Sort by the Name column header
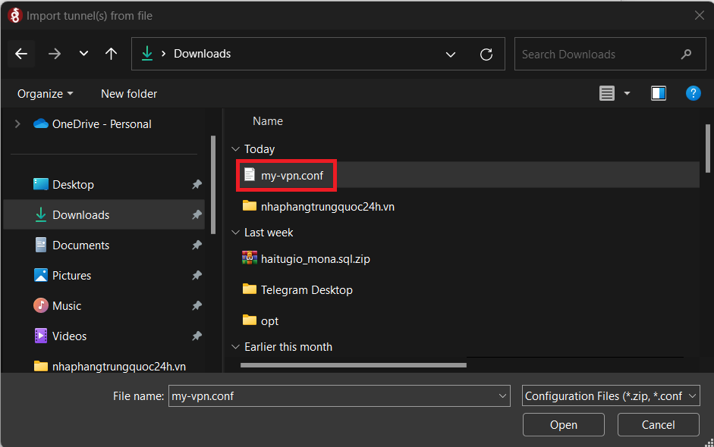This screenshot has width=714, height=447. tap(268, 121)
